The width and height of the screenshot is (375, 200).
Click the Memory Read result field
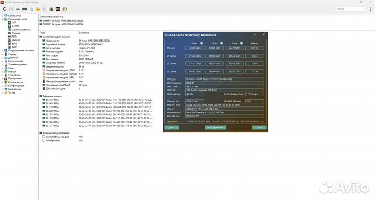point(195,48)
